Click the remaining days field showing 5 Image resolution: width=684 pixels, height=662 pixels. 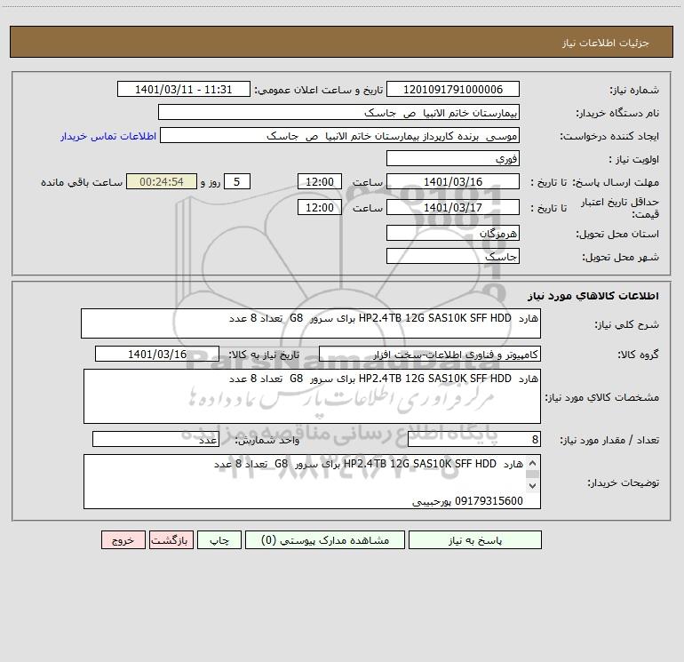coord(237,181)
